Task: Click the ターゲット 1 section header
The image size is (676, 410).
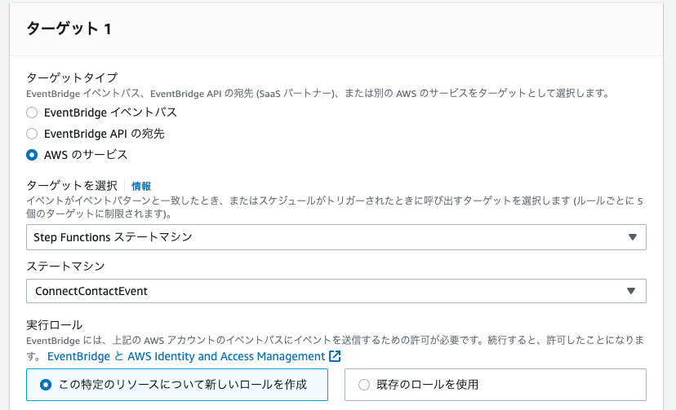Action: [69, 29]
